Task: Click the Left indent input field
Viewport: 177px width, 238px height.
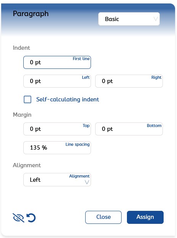Action: click(x=57, y=81)
